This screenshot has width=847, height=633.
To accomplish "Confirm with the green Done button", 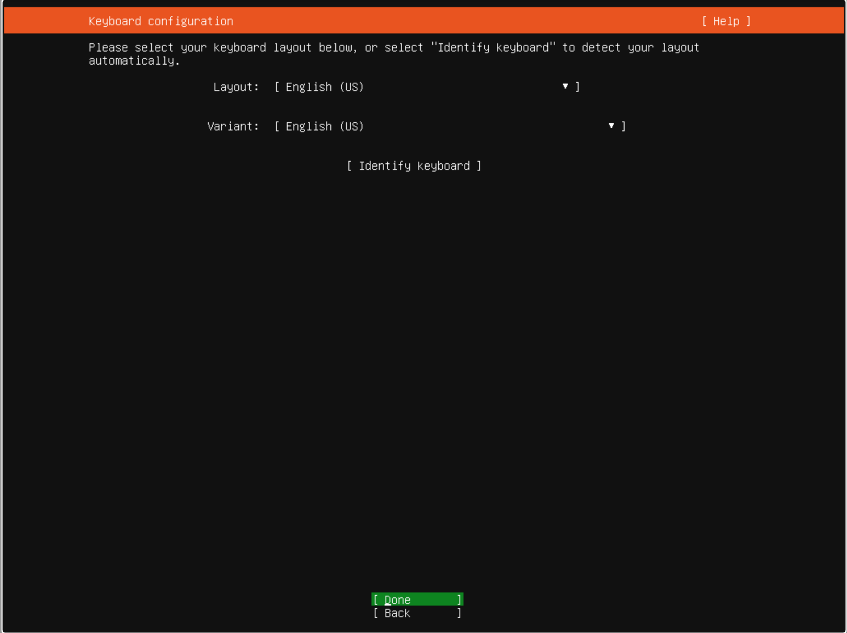I will pyautogui.click(x=417, y=600).
